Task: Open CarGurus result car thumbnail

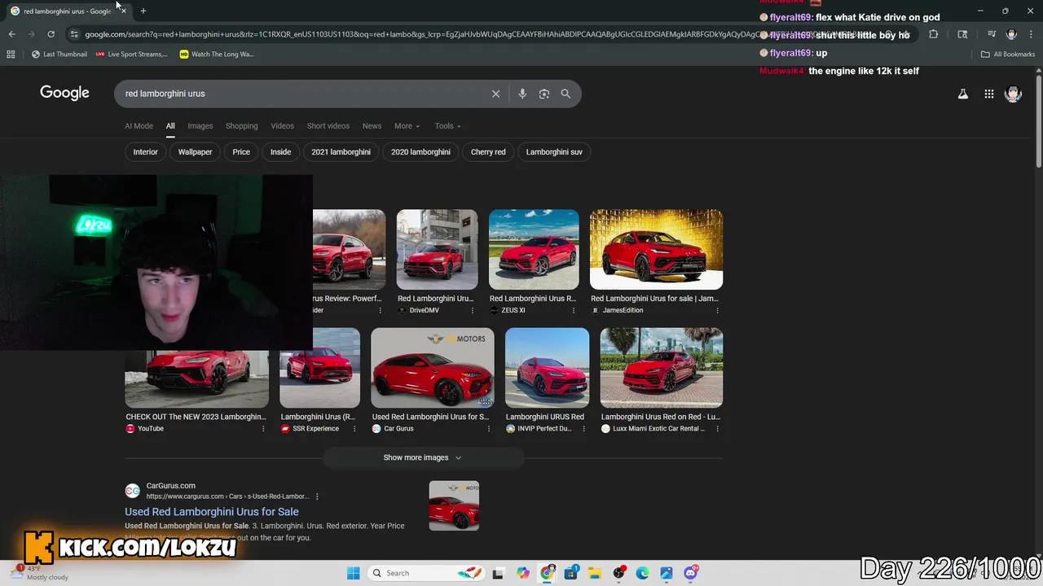Action: pos(454,505)
